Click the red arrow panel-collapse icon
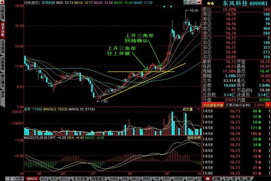The image size is (271, 181). point(199,2)
